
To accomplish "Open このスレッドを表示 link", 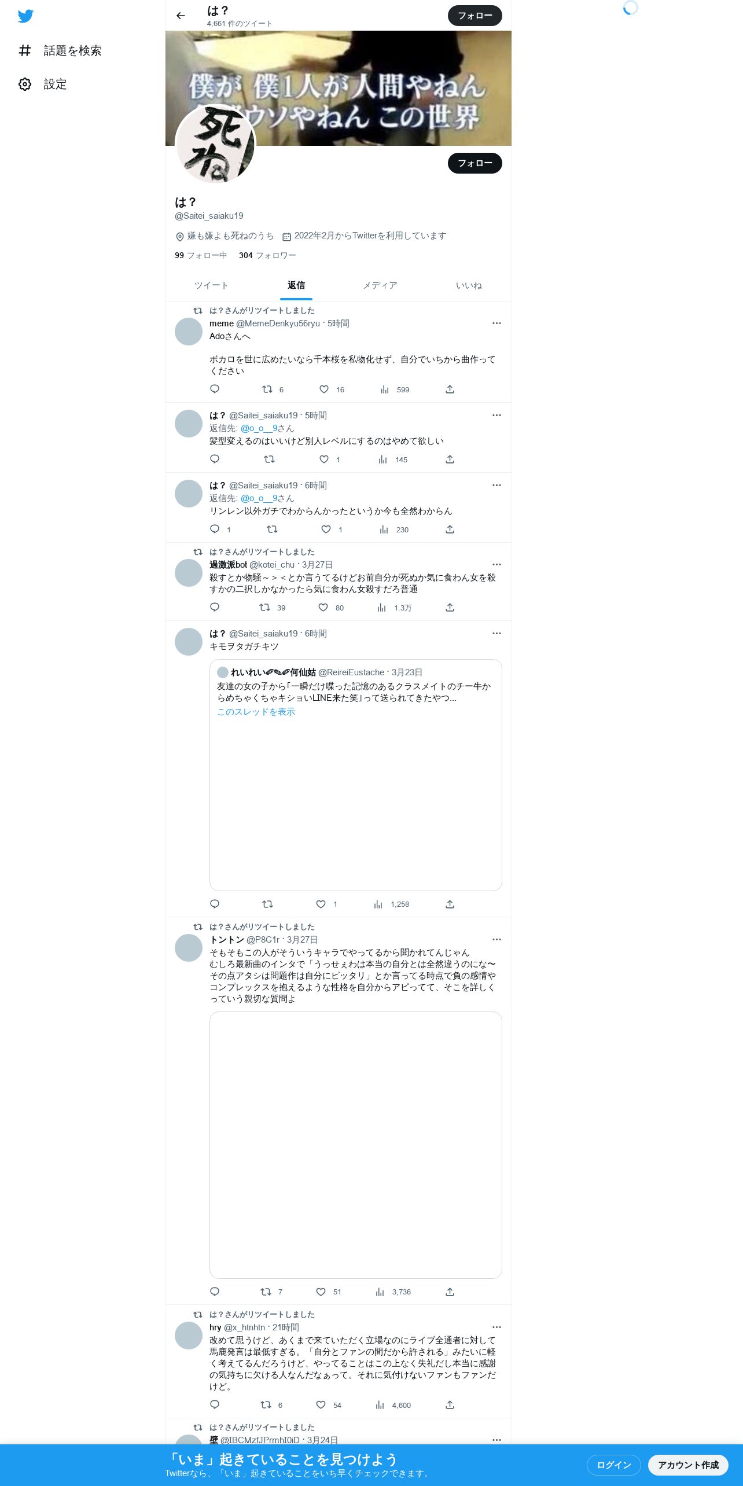I will [256, 712].
